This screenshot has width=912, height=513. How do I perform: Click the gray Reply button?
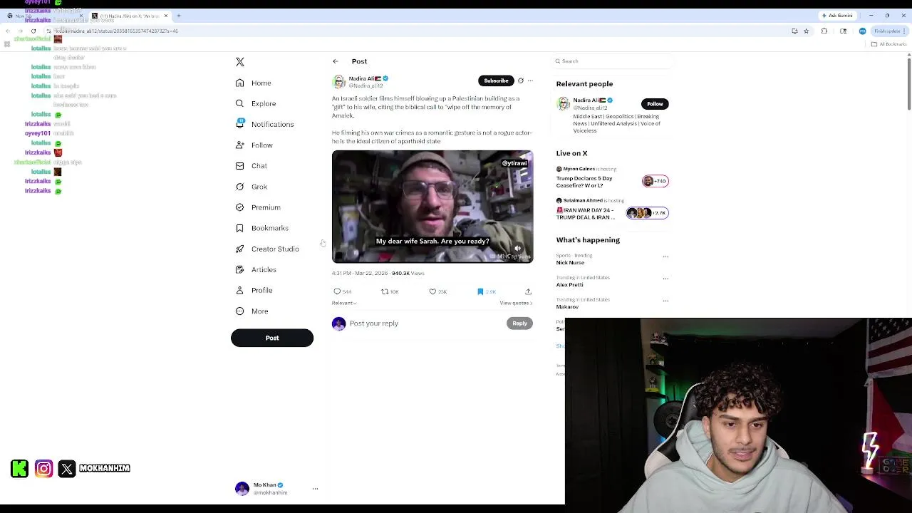click(519, 323)
